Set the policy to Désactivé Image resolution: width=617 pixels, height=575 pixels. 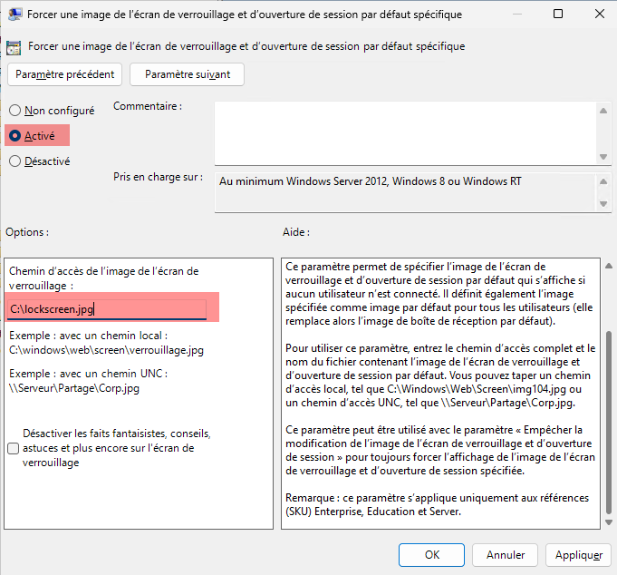[x=14, y=161]
